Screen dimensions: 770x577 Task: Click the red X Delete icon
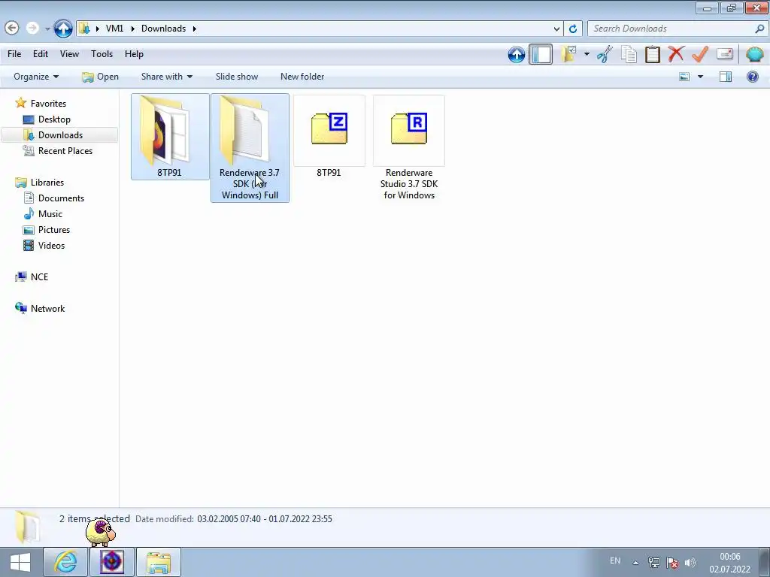click(676, 53)
